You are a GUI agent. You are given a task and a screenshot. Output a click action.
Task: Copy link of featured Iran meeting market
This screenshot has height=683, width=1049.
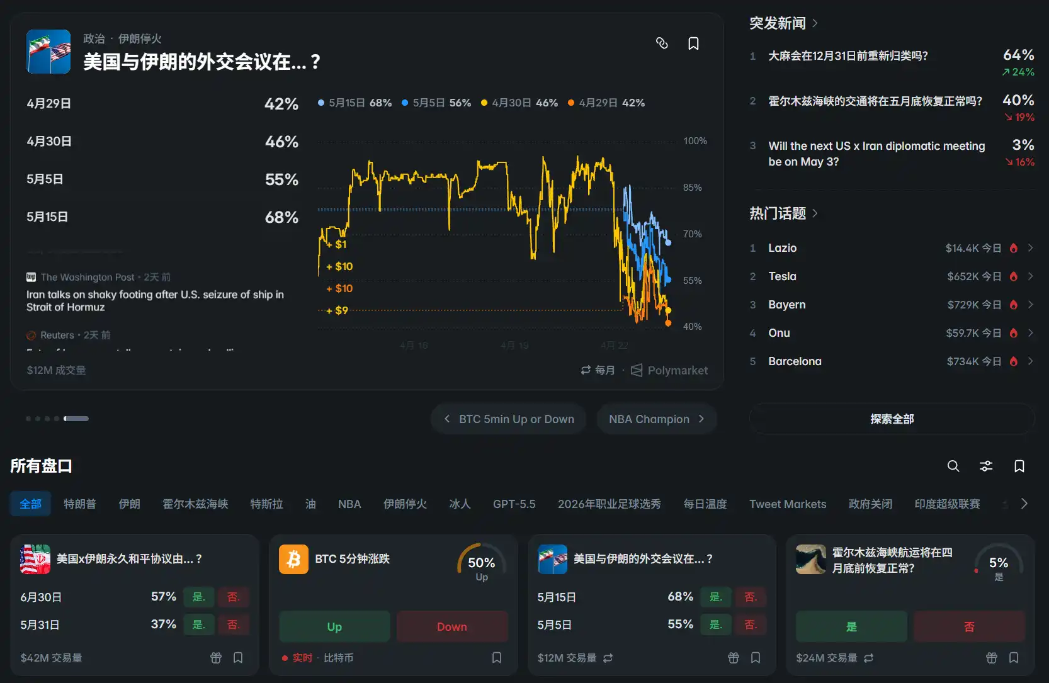coord(662,43)
